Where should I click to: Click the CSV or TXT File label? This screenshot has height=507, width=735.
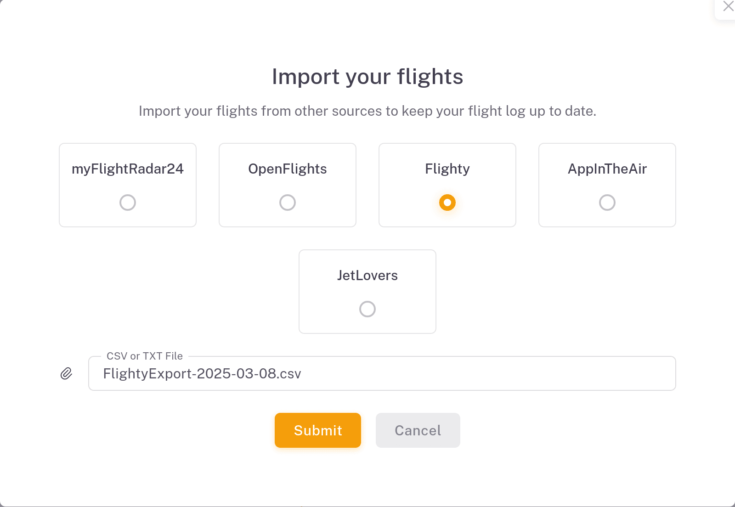(x=144, y=356)
